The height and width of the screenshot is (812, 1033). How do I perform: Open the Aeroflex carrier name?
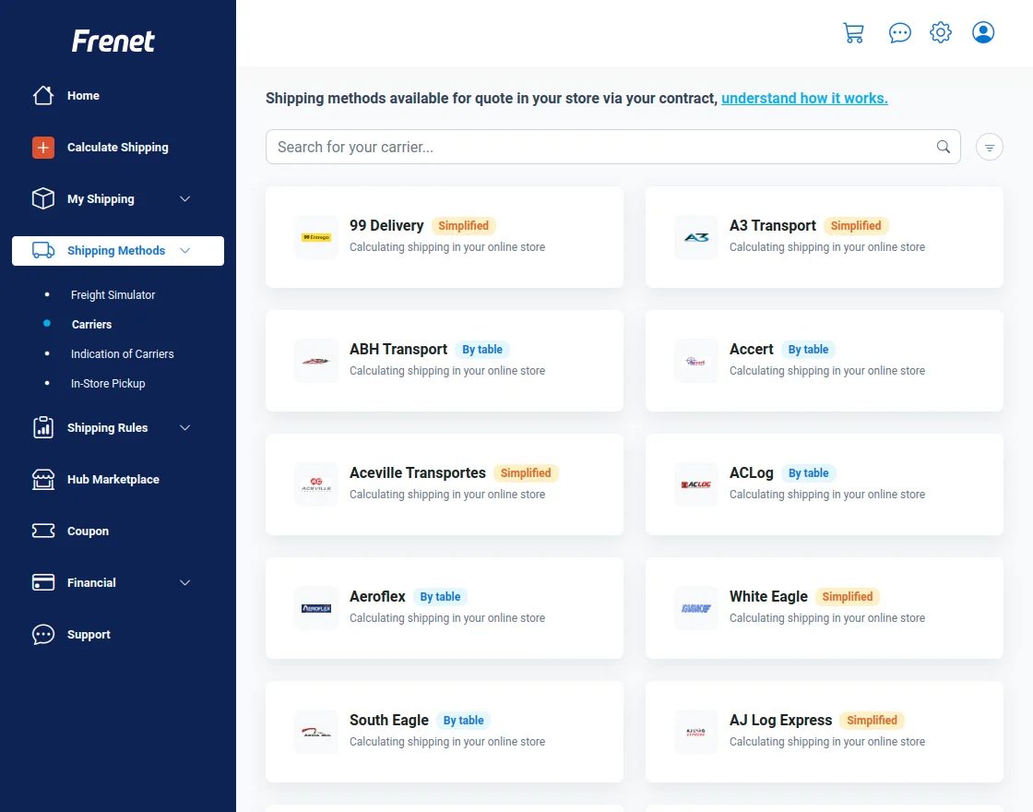click(x=377, y=596)
